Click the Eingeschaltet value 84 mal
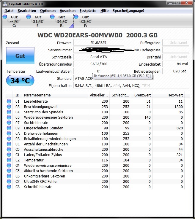This screenshot has width=195, height=219. (x=176, y=64)
